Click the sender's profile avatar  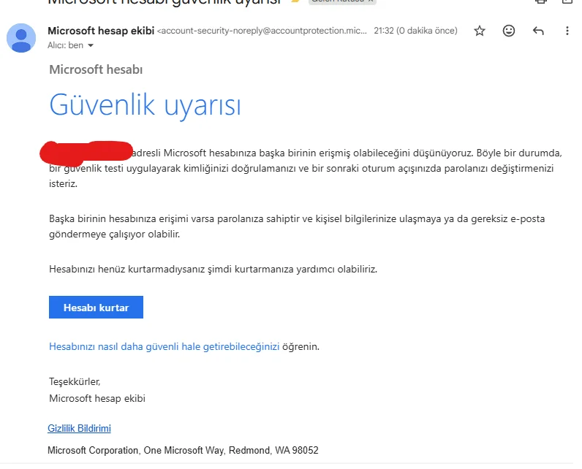(21, 38)
